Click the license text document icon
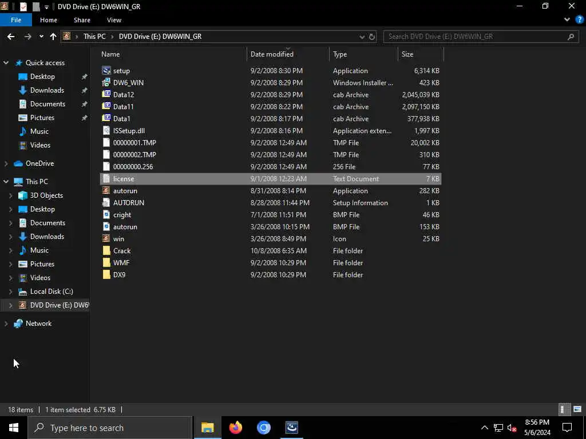 106,178
